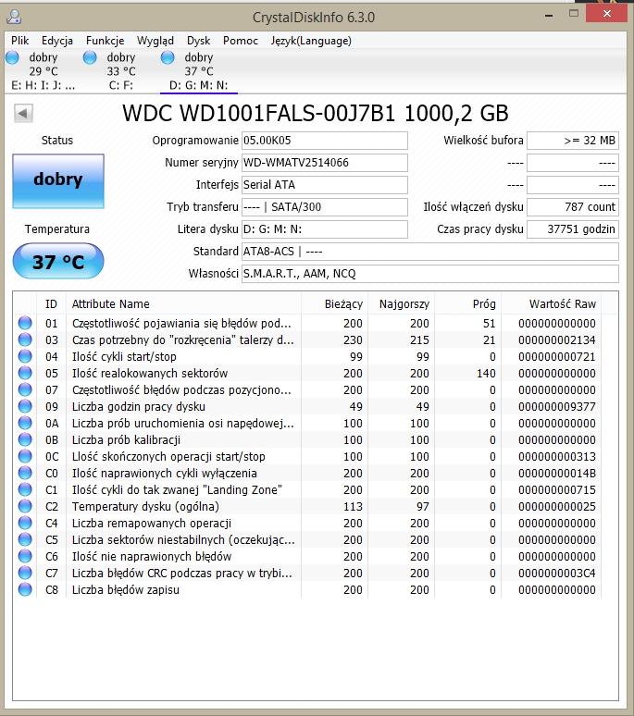Click raw value 0000000003C4
This screenshot has height=716, width=634.
pyautogui.click(x=557, y=573)
